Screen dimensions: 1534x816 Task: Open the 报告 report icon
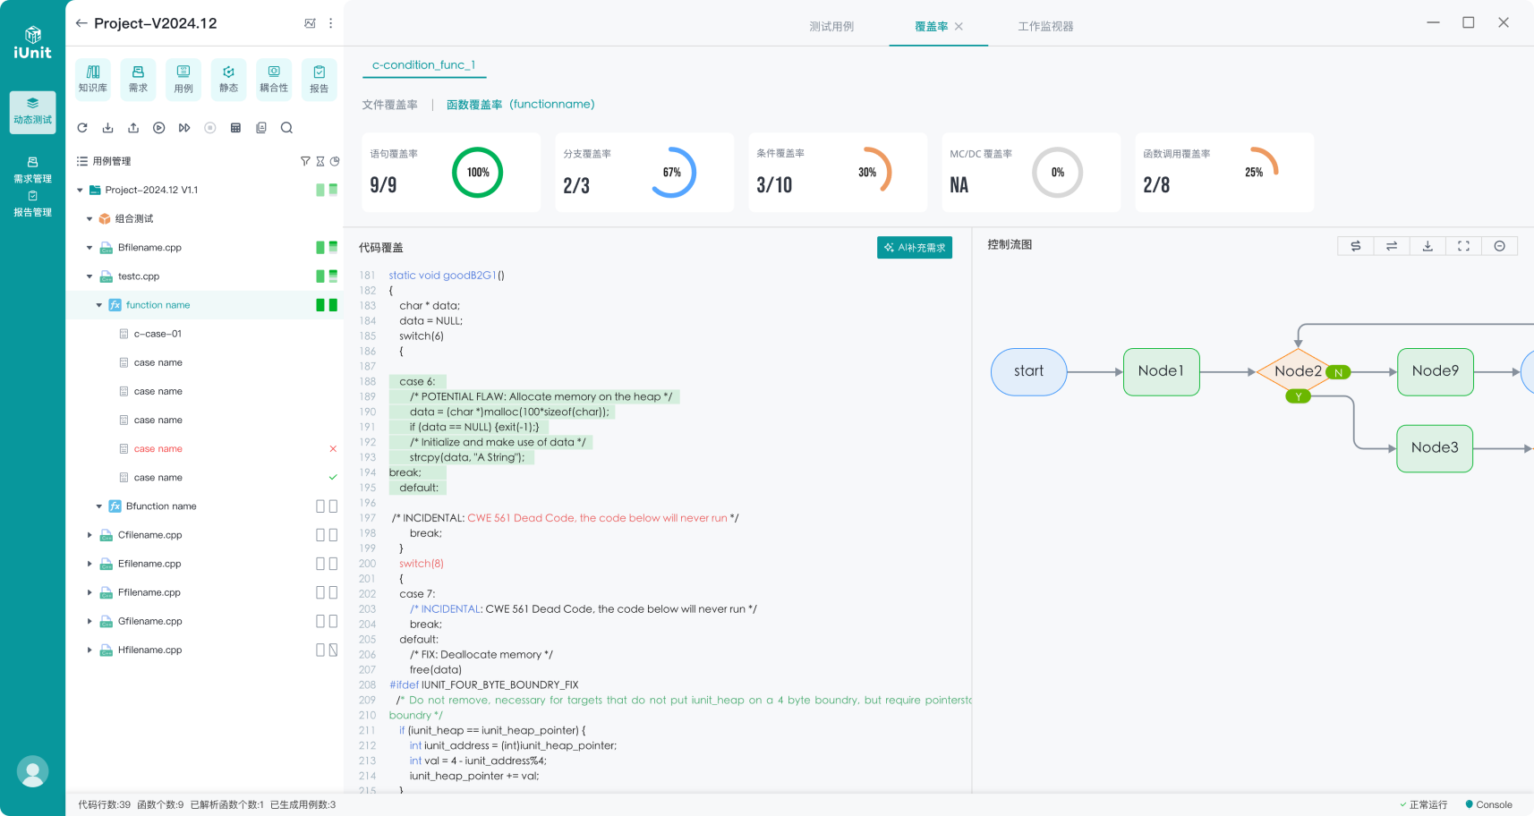tap(319, 78)
